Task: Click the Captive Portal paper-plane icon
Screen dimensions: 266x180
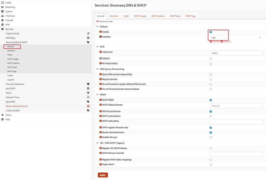Action: click(88, 34)
